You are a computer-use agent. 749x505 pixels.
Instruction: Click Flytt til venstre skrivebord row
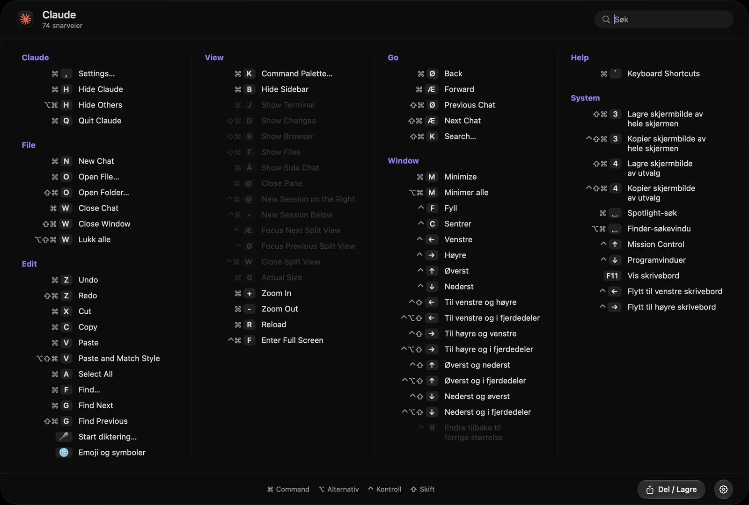click(661, 291)
